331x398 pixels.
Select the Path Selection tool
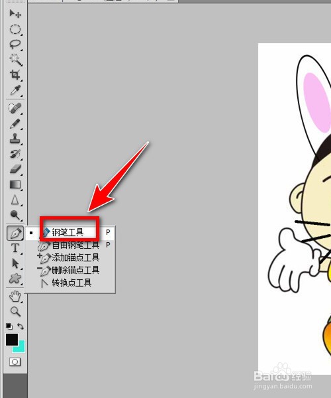click(x=15, y=263)
